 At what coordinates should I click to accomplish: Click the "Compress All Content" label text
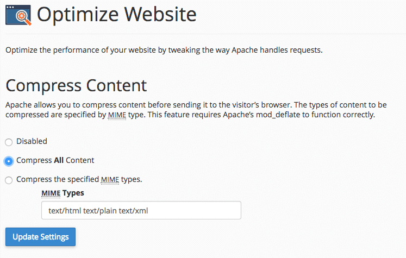(x=55, y=160)
